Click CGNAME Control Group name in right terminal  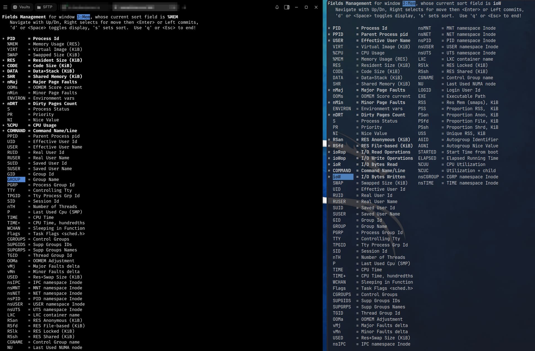456,78
